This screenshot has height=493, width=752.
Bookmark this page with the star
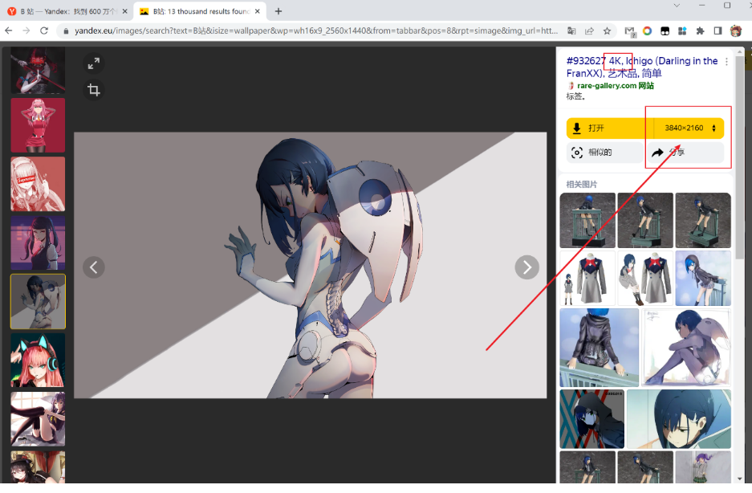click(x=608, y=31)
